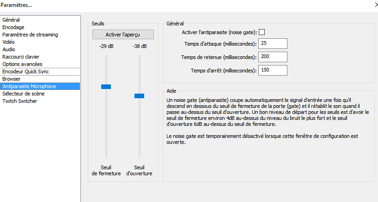Click the Activer l'aperçu button
378x202 pixels.
[123, 35]
